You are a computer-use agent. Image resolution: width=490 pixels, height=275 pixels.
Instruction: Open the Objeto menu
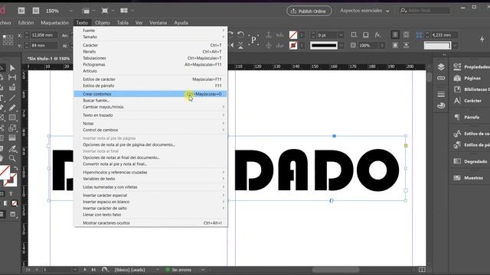[x=103, y=22]
